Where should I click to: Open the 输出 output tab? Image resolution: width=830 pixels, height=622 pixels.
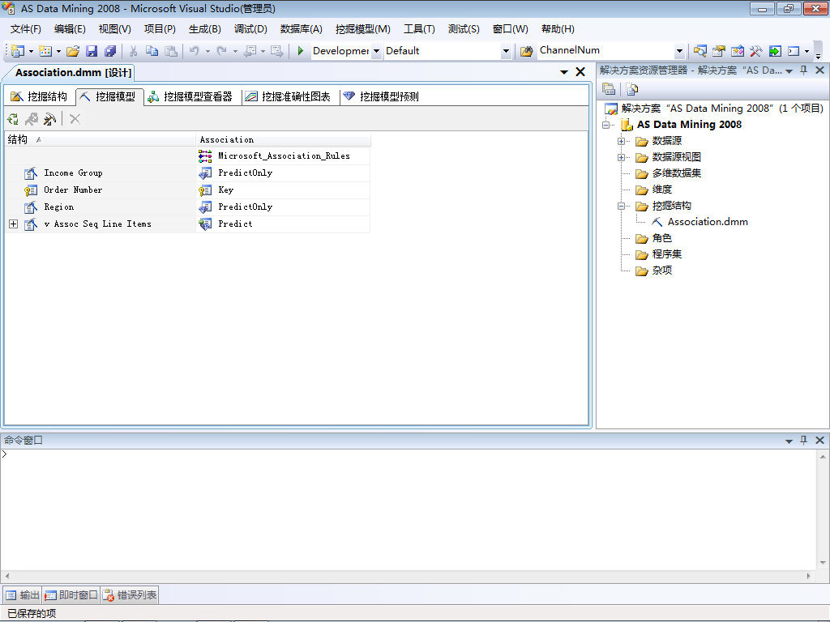(x=22, y=595)
